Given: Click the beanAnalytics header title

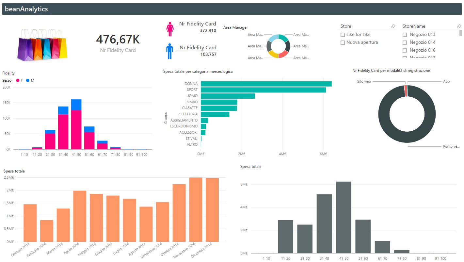Looking at the screenshot, I should click(x=26, y=9).
